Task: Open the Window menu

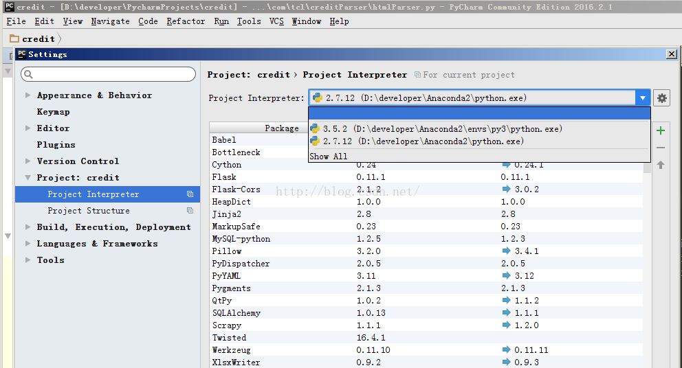Action: [x=306, y=21]
